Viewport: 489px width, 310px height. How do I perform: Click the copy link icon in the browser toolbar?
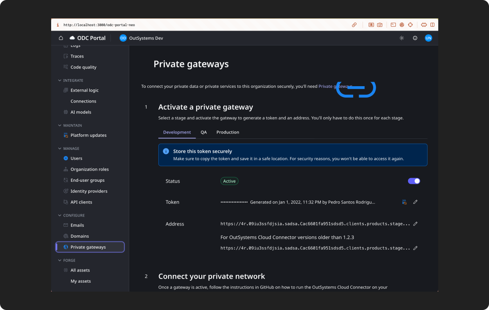point(354,25)
